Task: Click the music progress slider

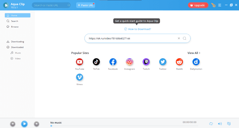Action: (119, 126)
